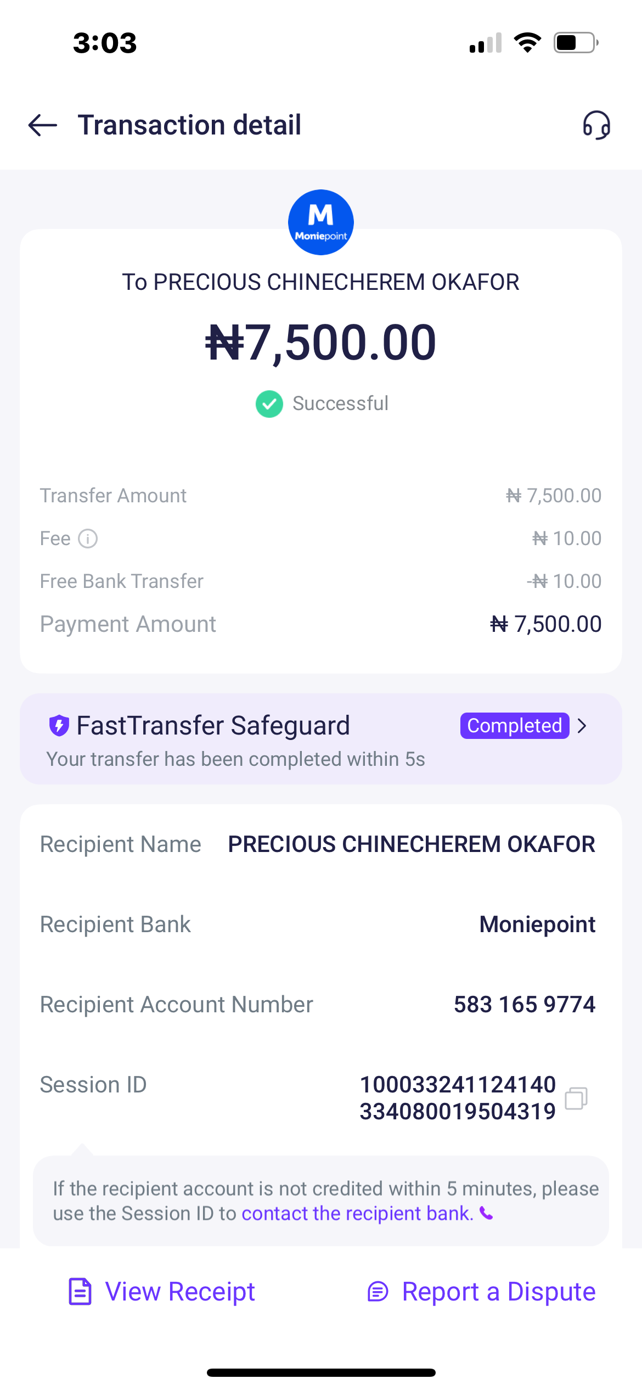This screenshot has width=642, height=1390.
Task: Copy the Session ID with copy icon
Action: click(576, 1098)
